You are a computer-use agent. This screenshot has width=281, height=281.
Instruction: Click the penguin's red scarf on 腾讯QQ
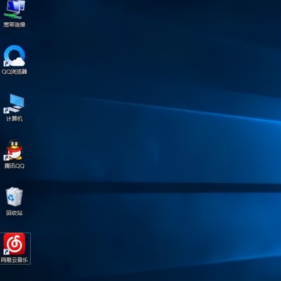14,151
